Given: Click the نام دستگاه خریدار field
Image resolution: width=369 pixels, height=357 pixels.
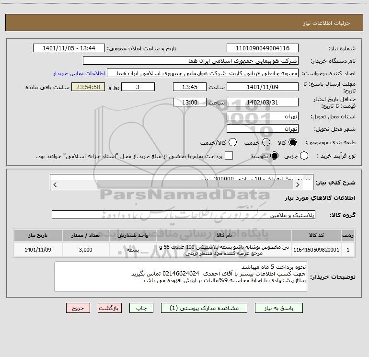Looking at the screenshot, I should (191, 61).
